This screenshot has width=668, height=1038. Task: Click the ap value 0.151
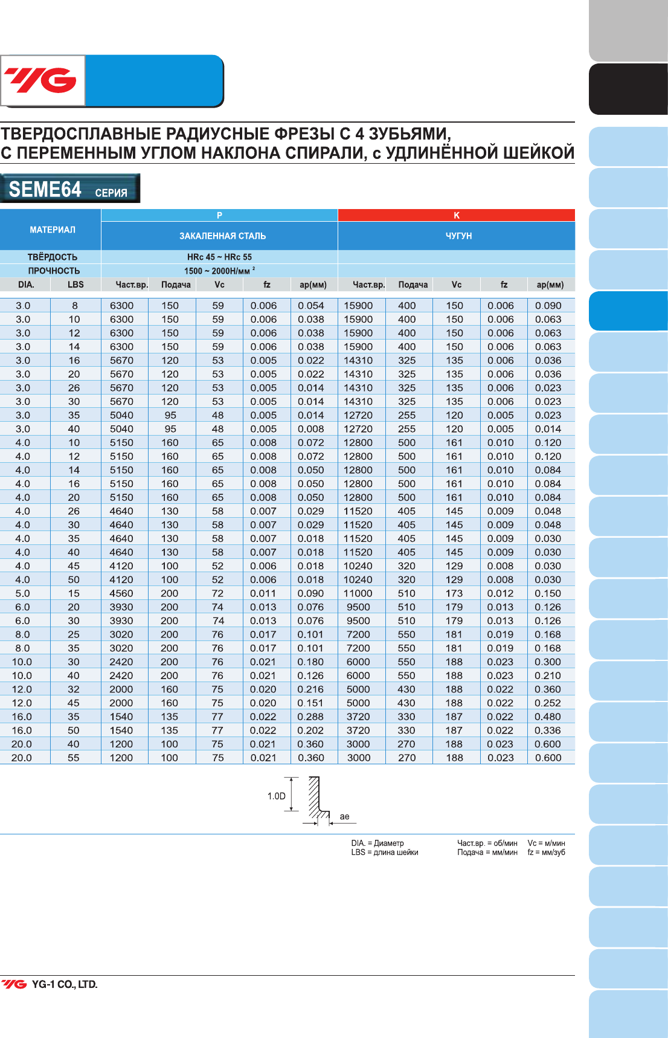tap(310, 703)
